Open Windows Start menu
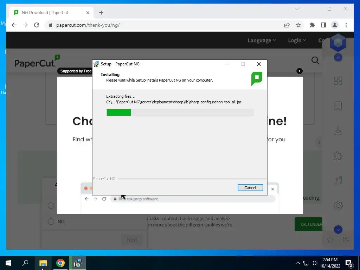 (8, 263)
